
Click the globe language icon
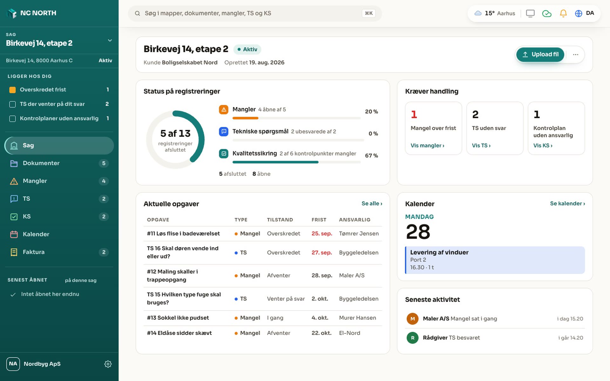579,13
